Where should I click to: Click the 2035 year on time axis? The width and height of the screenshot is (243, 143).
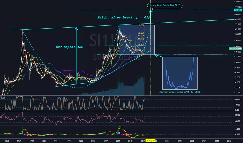coord(192,141)
